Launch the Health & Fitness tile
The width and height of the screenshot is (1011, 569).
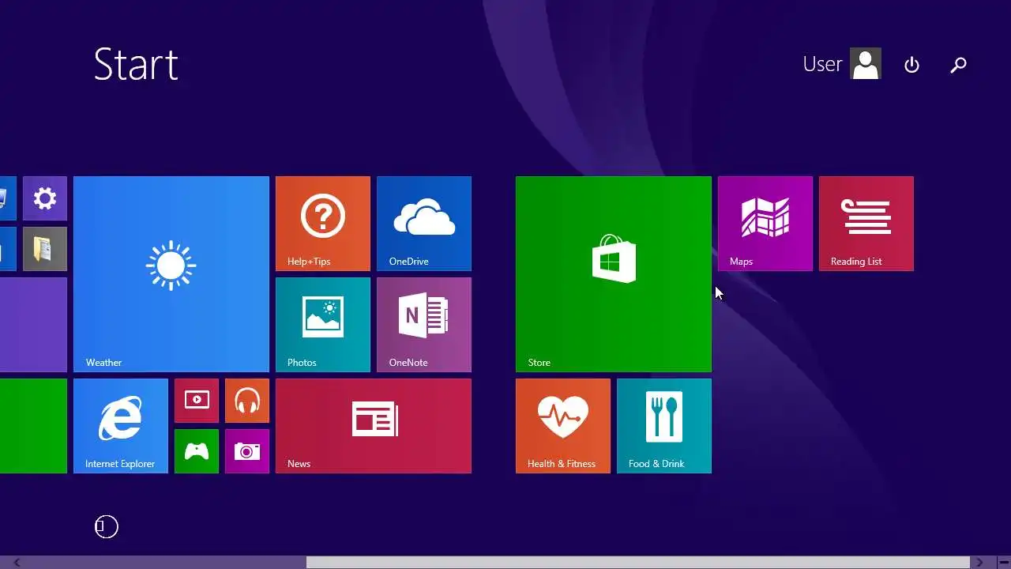pos(563,426)
